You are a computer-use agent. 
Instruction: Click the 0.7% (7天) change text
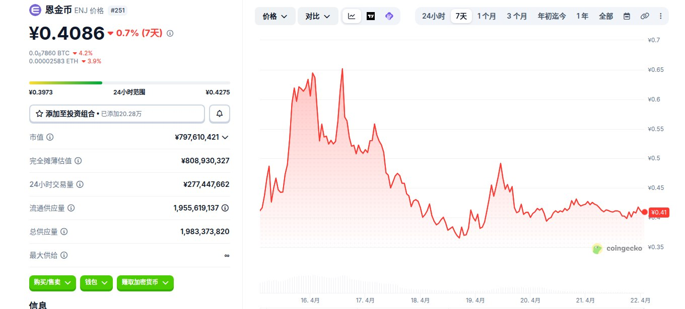coord(139,33)
